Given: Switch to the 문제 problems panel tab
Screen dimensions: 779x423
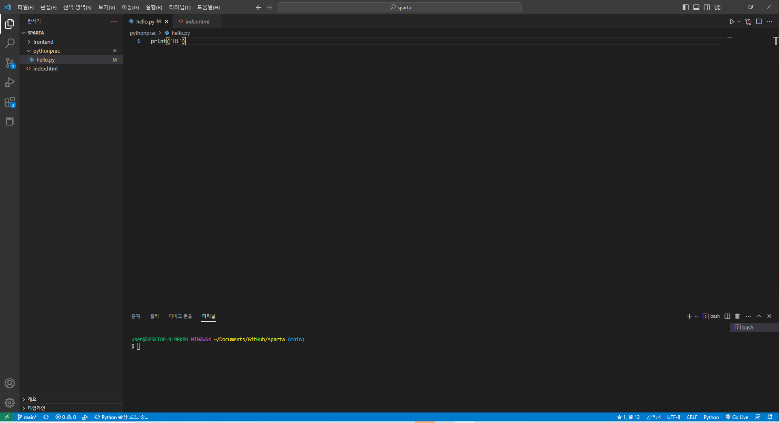Looking at the screenshot, I should tap(136, 316).
